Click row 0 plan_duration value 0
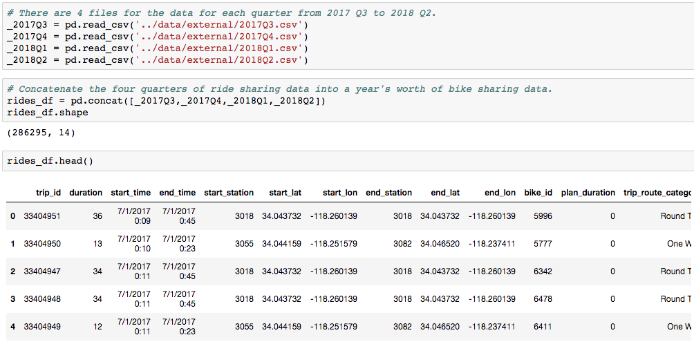 612,216
